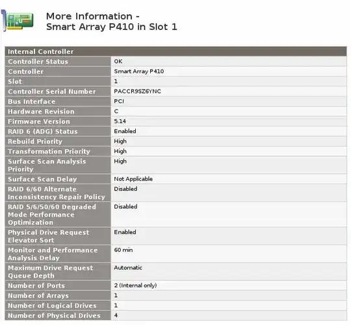Select Maximum Drive Request Queue Depth Automatic value

point(128,267)
